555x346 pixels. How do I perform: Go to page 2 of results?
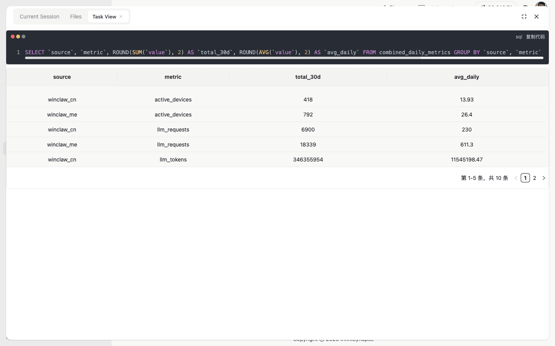[535, 178]
